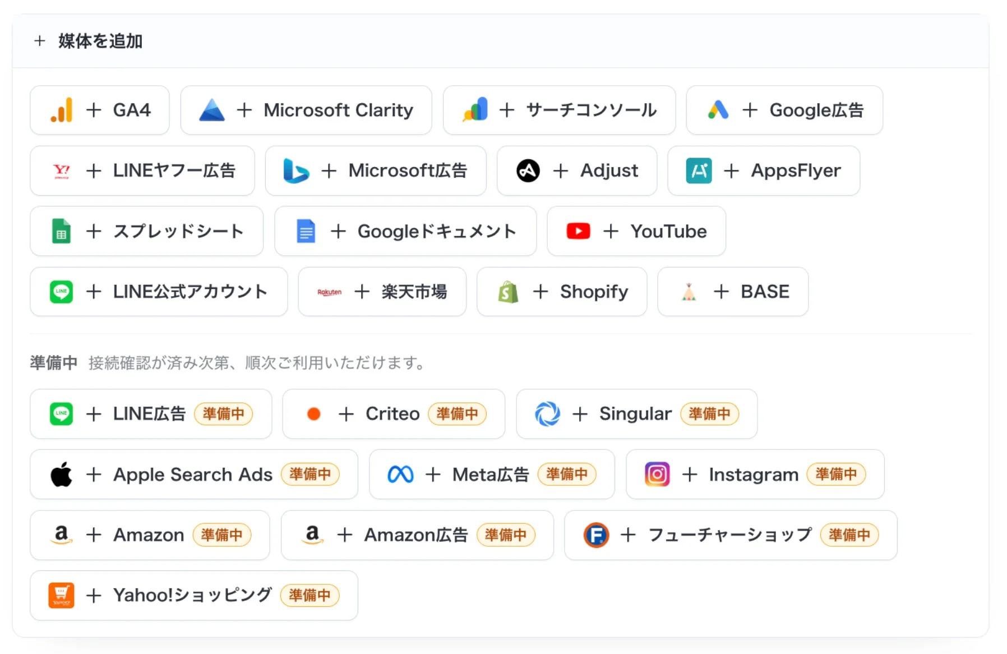
Task: Click the LINE icon for LINE公式アカウント
Action: click(x=62, y=292)
